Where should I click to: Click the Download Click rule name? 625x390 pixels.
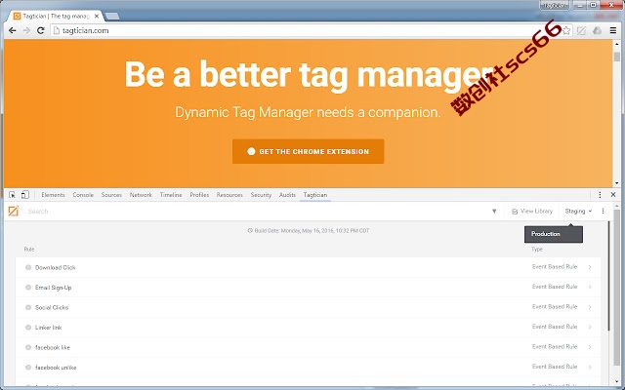(x=55, y=267)
